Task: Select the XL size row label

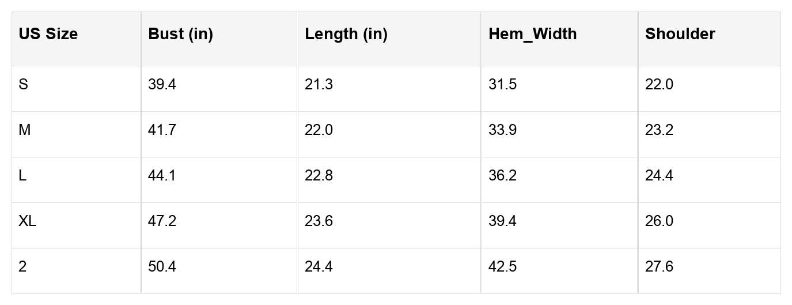Action: [27, 221]
